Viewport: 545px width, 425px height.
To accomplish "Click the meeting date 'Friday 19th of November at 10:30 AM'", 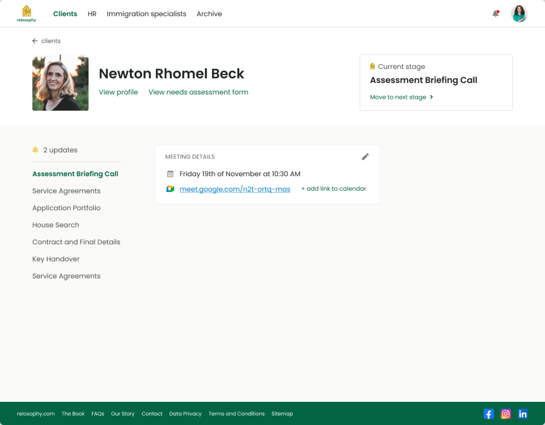I will click(x=240, y=174).
